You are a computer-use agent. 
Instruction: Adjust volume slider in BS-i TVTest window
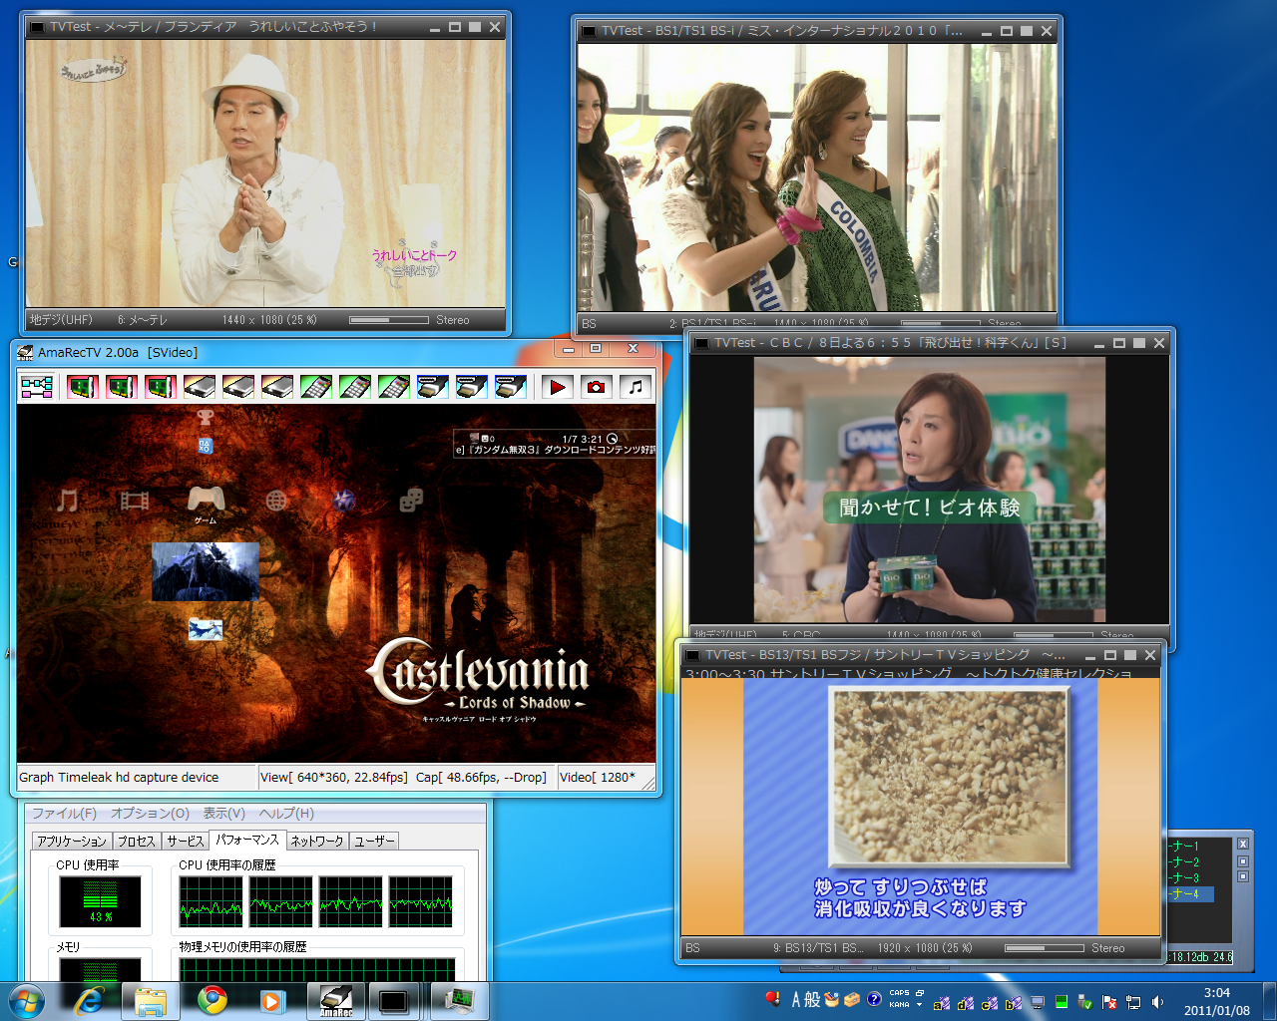tap(941, 323)
